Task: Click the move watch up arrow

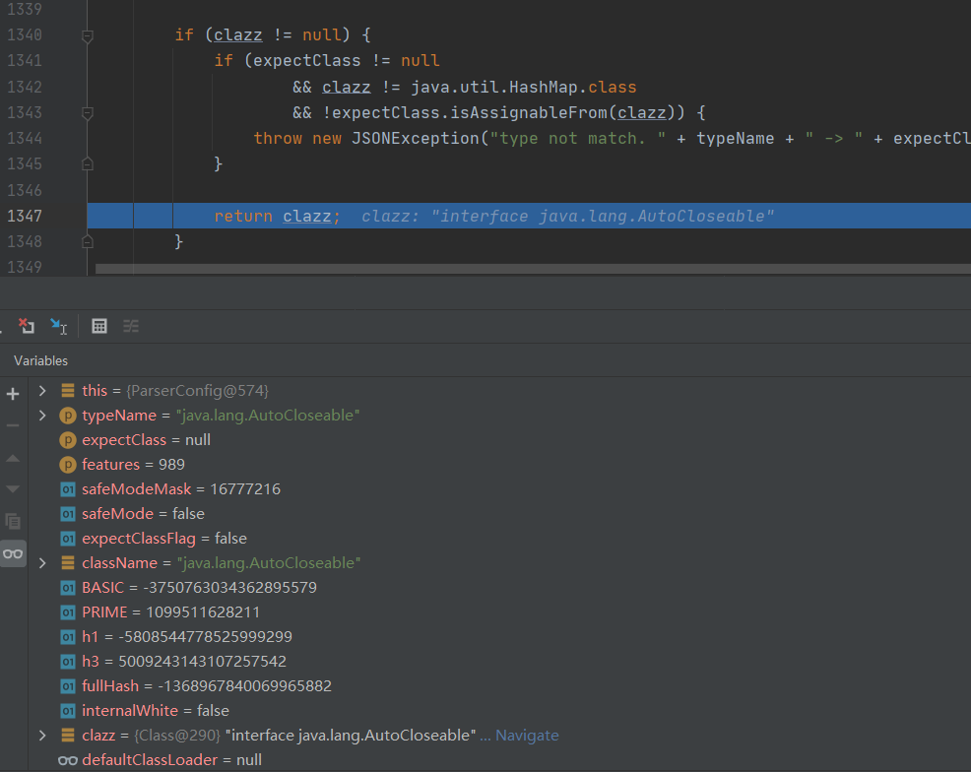Action: pyautogui.click(x=13, y=458)
